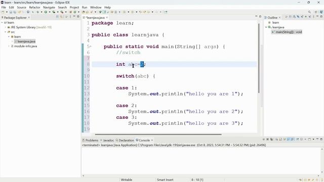Open Package Explorer view menu

[70, 17]
